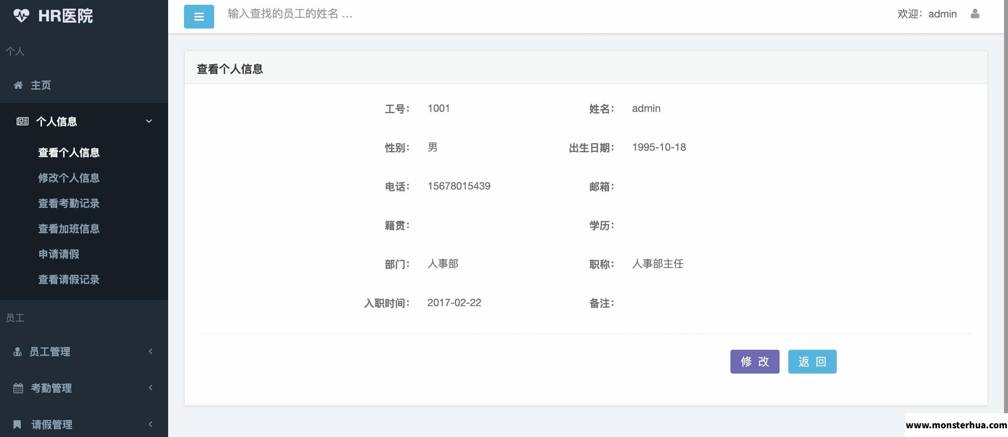This screenshot has height=437, width=1008.
Task: Click the birth date 1995-10-18
Action: click(659, 148)
